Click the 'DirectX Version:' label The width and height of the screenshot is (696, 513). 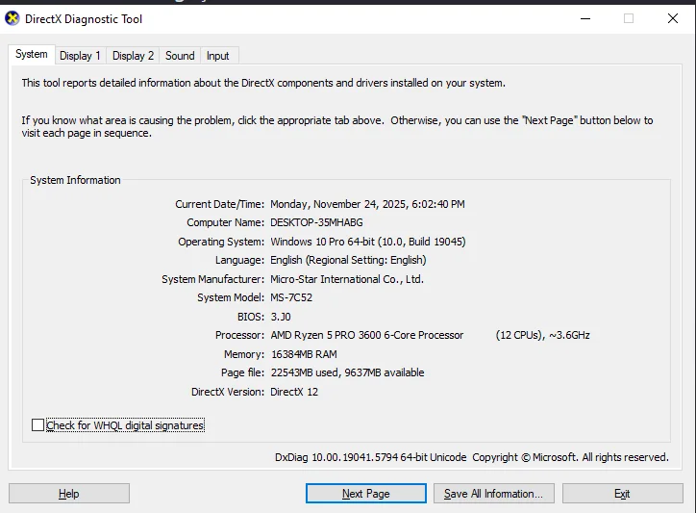(228, 392)
